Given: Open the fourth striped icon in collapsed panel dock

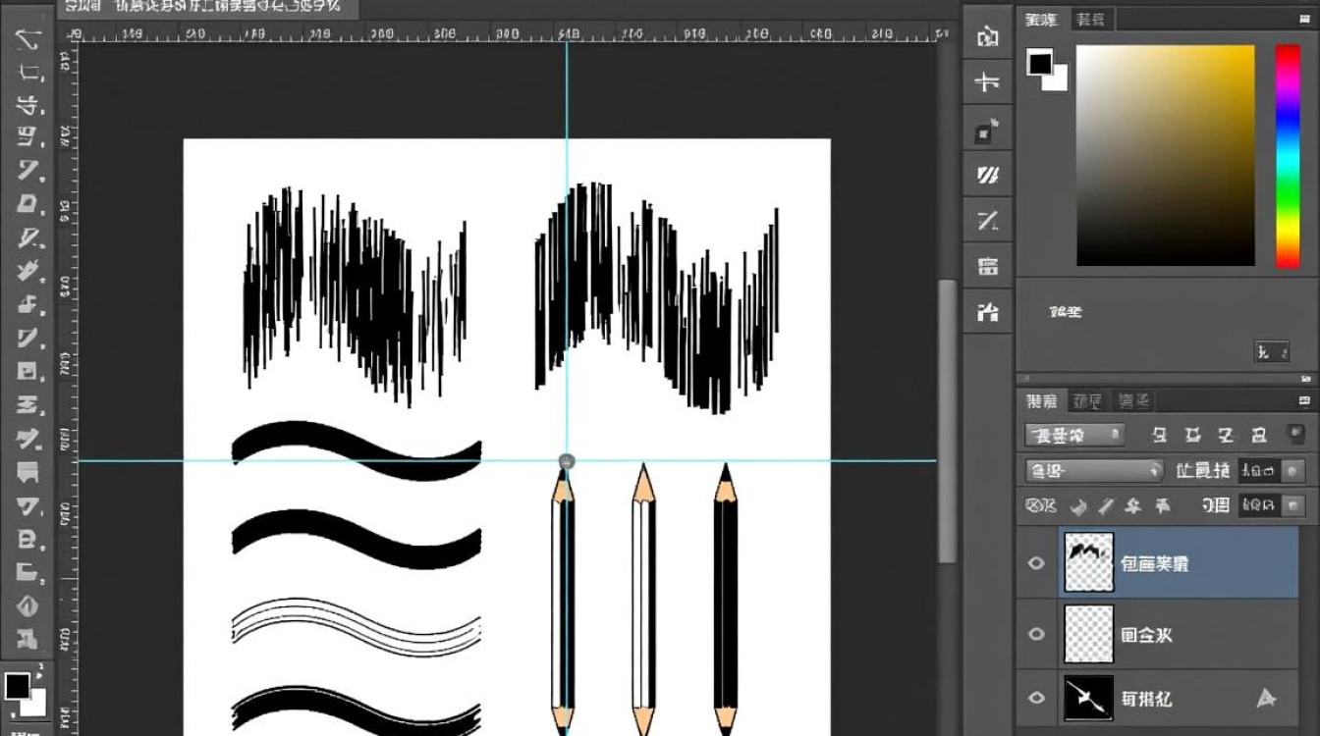Looking at the screenshot, I should pyautogui.click(x=988, y=176).
